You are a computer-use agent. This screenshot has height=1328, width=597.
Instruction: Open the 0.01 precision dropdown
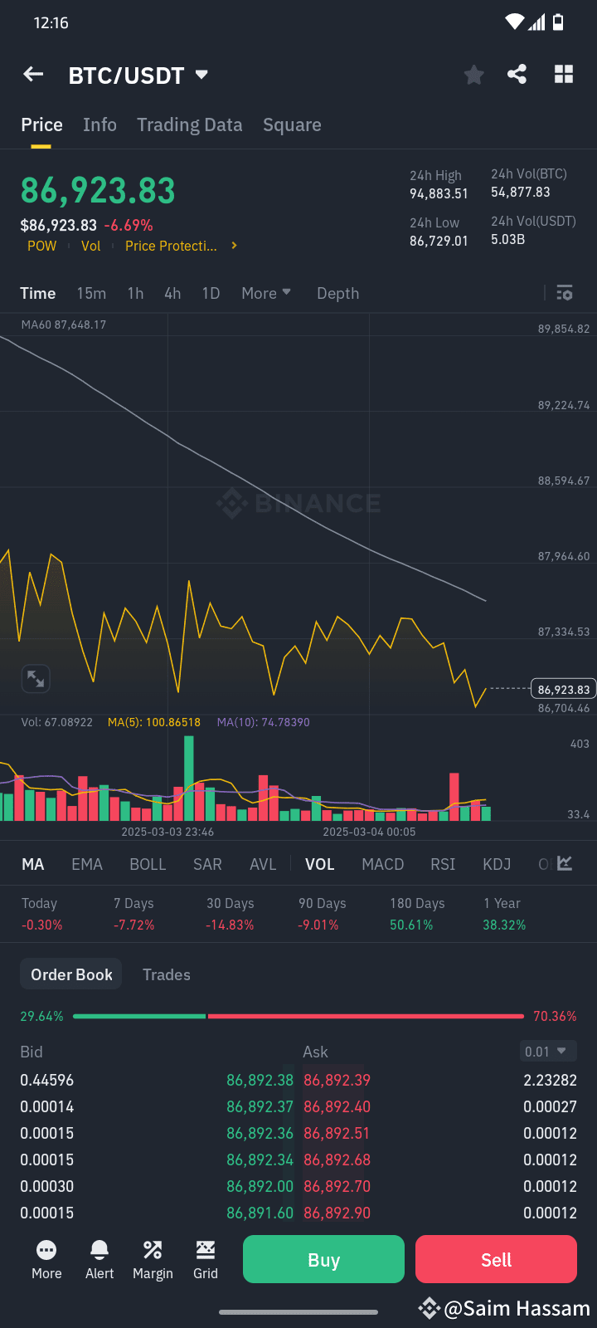547,1051
